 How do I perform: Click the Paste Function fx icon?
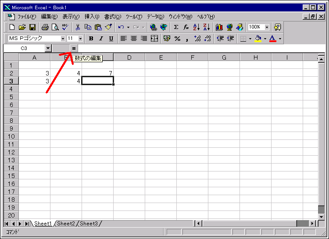click(x=186, y=27)
